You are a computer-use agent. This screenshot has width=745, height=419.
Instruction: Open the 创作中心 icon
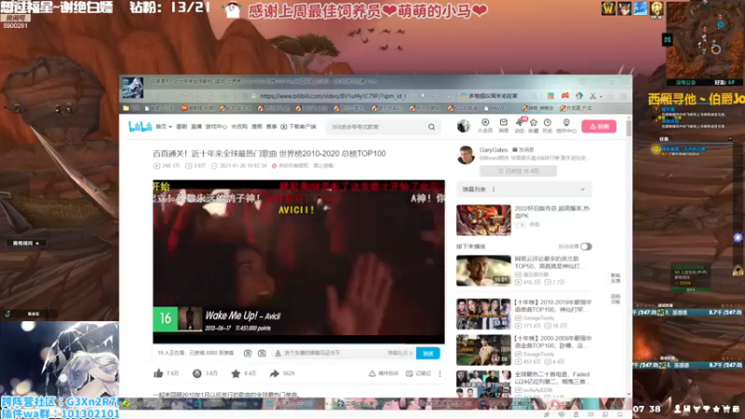[566, 126]
